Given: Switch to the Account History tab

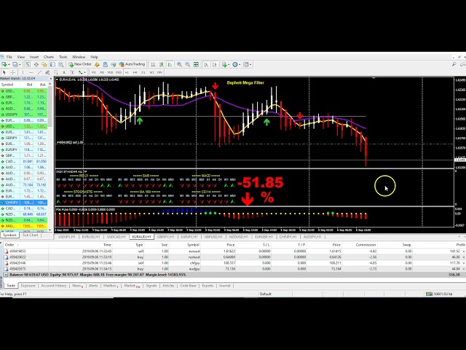Looking at the screenshot, I should pyautogui.click(x=54, y=286).
